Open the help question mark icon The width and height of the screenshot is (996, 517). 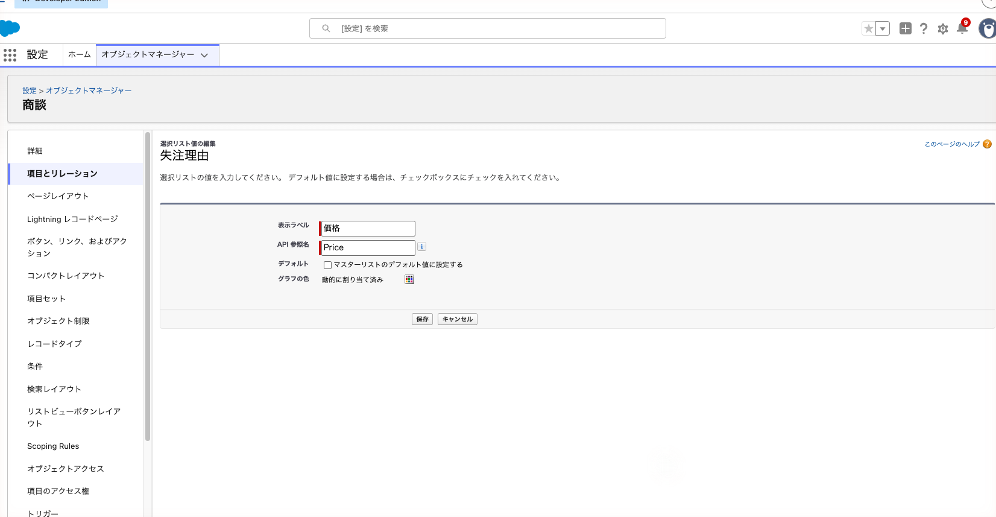tap(924, 28)
